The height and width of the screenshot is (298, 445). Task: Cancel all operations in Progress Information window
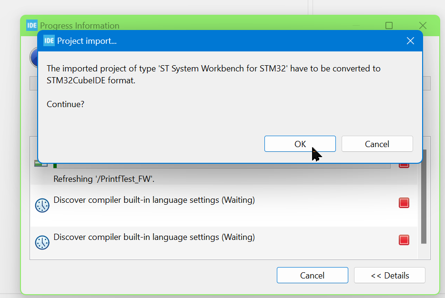click(312, 275)
